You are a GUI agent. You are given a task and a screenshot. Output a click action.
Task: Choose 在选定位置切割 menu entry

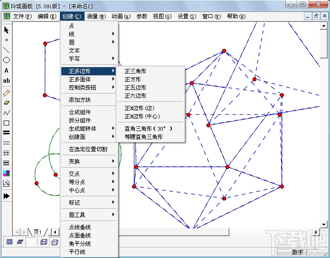pyautogui.click(x=89, y=149)
